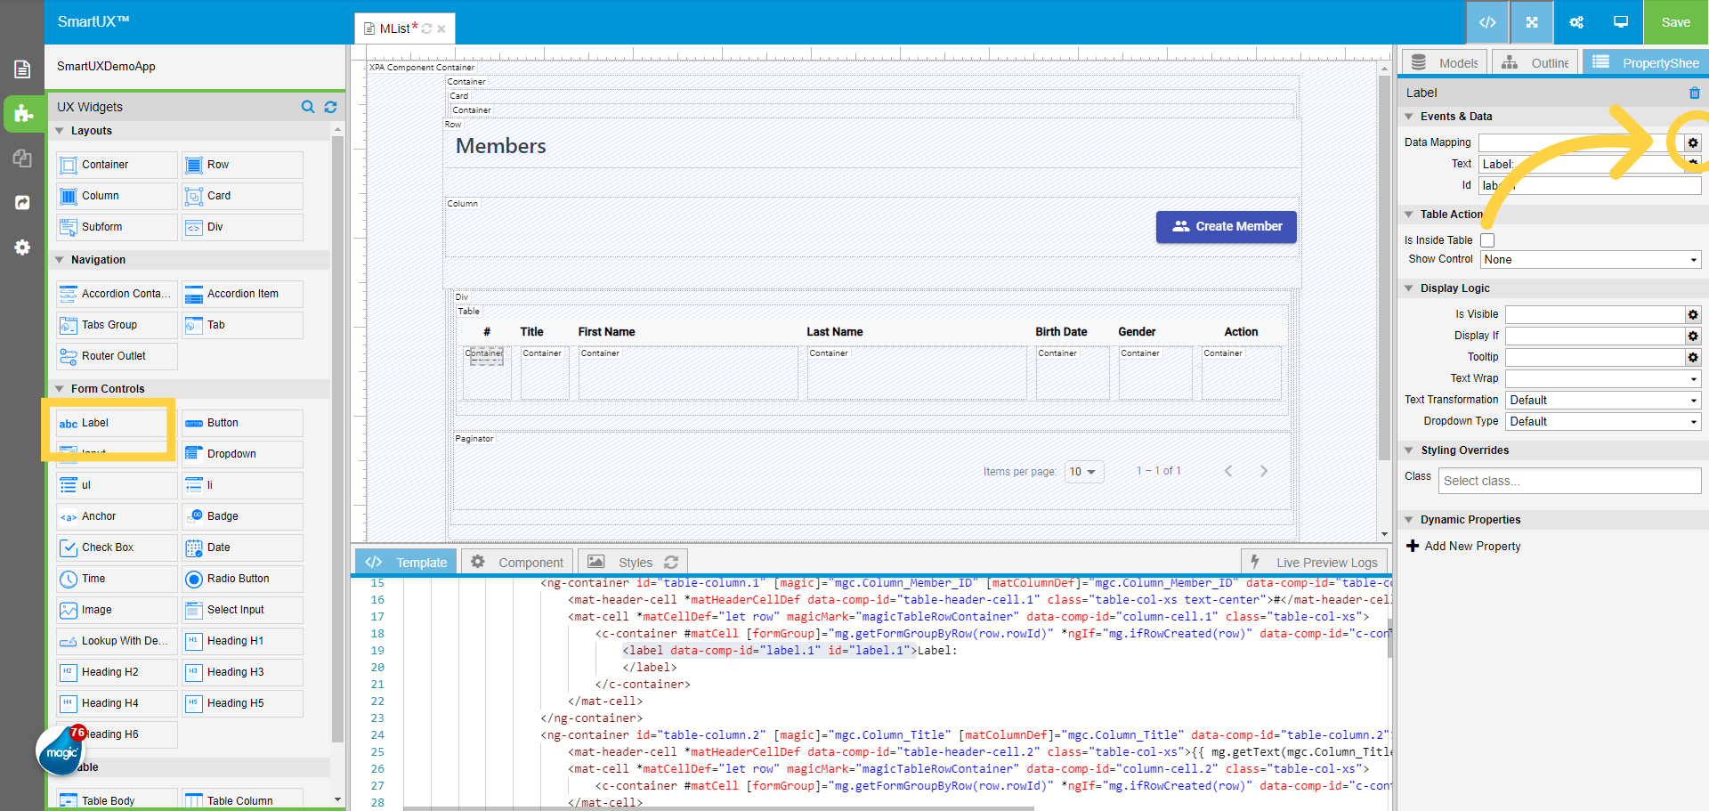Switch to the Styles tab
This screenshot has height=811, width=1709.
pyautogui.click(x=632, y=562)
